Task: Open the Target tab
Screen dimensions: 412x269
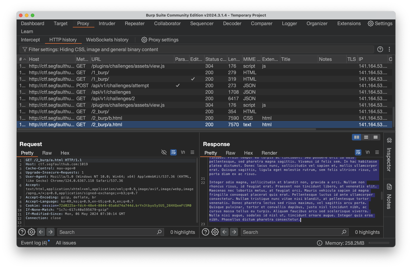Action: tap(61, 23)
